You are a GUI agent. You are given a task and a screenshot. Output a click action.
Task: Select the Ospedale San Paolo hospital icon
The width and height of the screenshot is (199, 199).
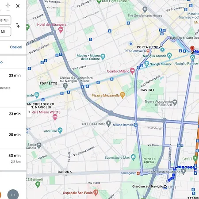96,192
